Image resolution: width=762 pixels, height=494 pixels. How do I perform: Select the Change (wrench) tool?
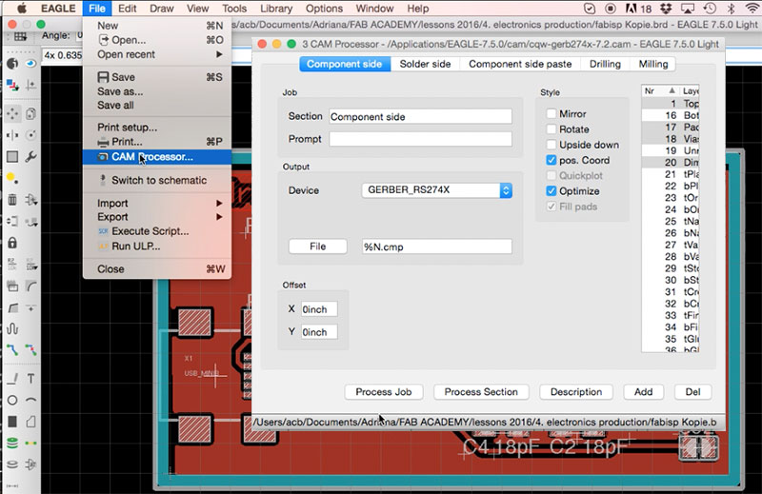pyautogui.click(x=30, y=156)
